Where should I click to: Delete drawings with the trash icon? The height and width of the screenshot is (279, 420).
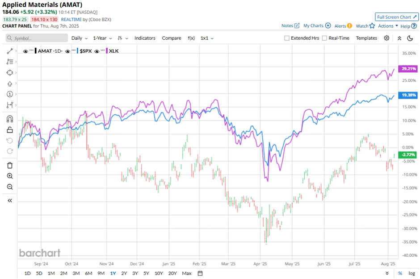click(x=10, y=165)
